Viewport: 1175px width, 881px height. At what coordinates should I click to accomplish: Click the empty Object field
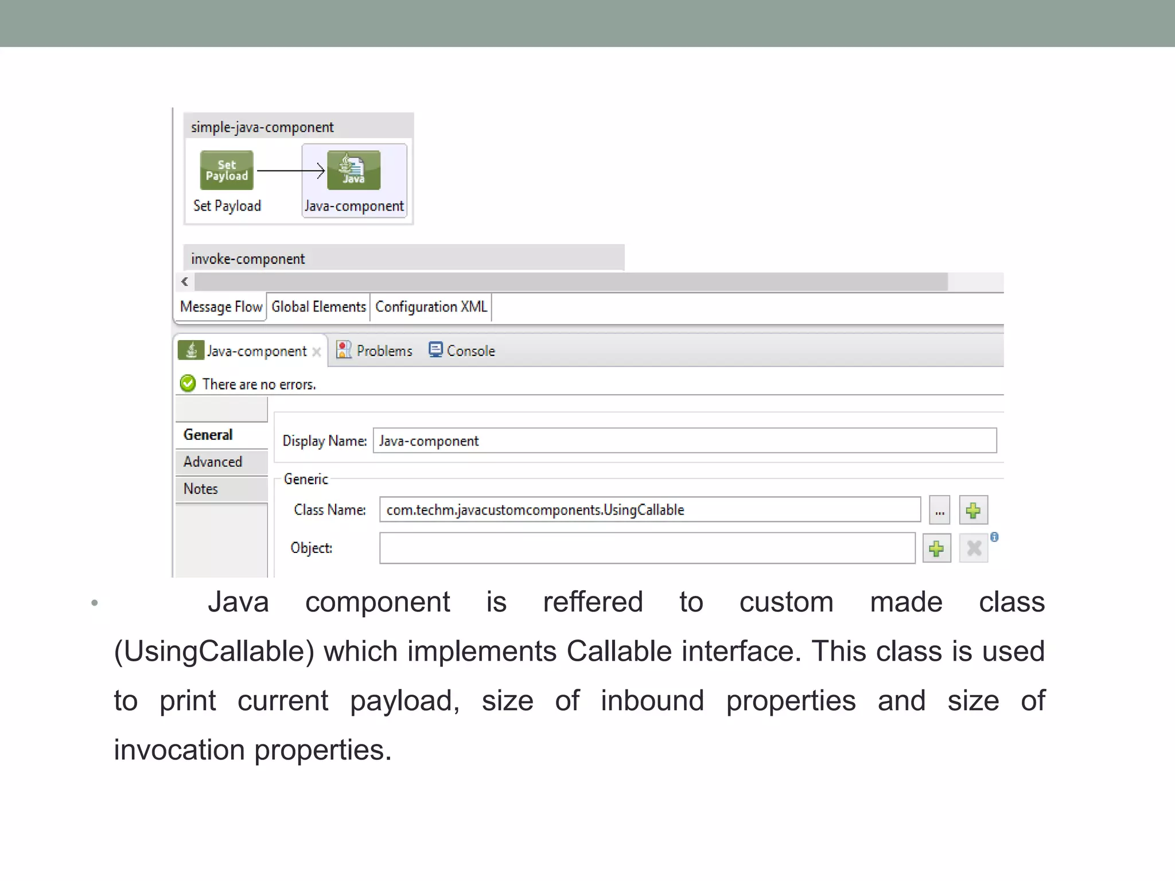[x=647, y=548]
